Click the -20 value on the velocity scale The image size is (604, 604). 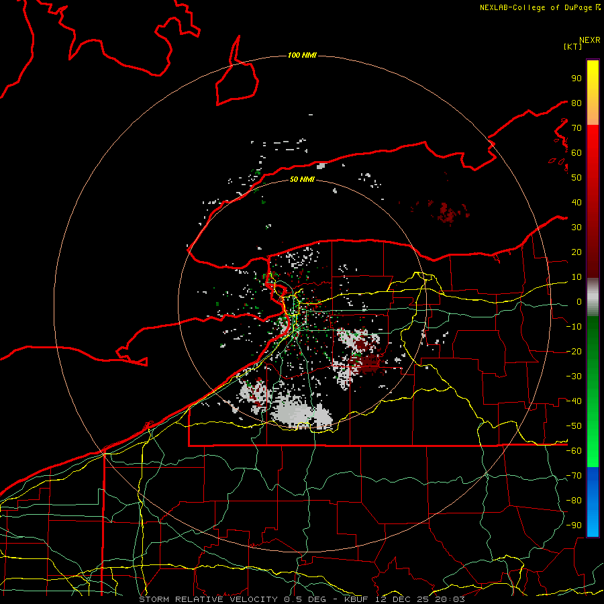(x=574, y=351)
